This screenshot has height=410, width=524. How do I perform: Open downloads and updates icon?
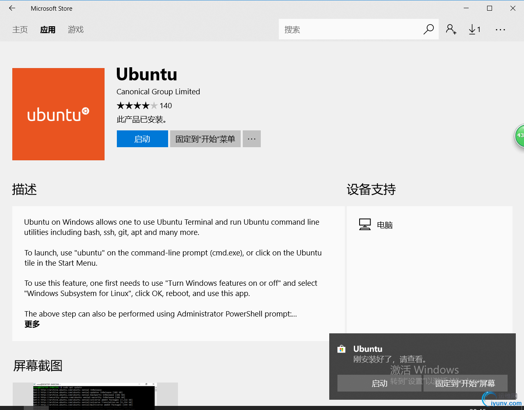pos(474,29)
